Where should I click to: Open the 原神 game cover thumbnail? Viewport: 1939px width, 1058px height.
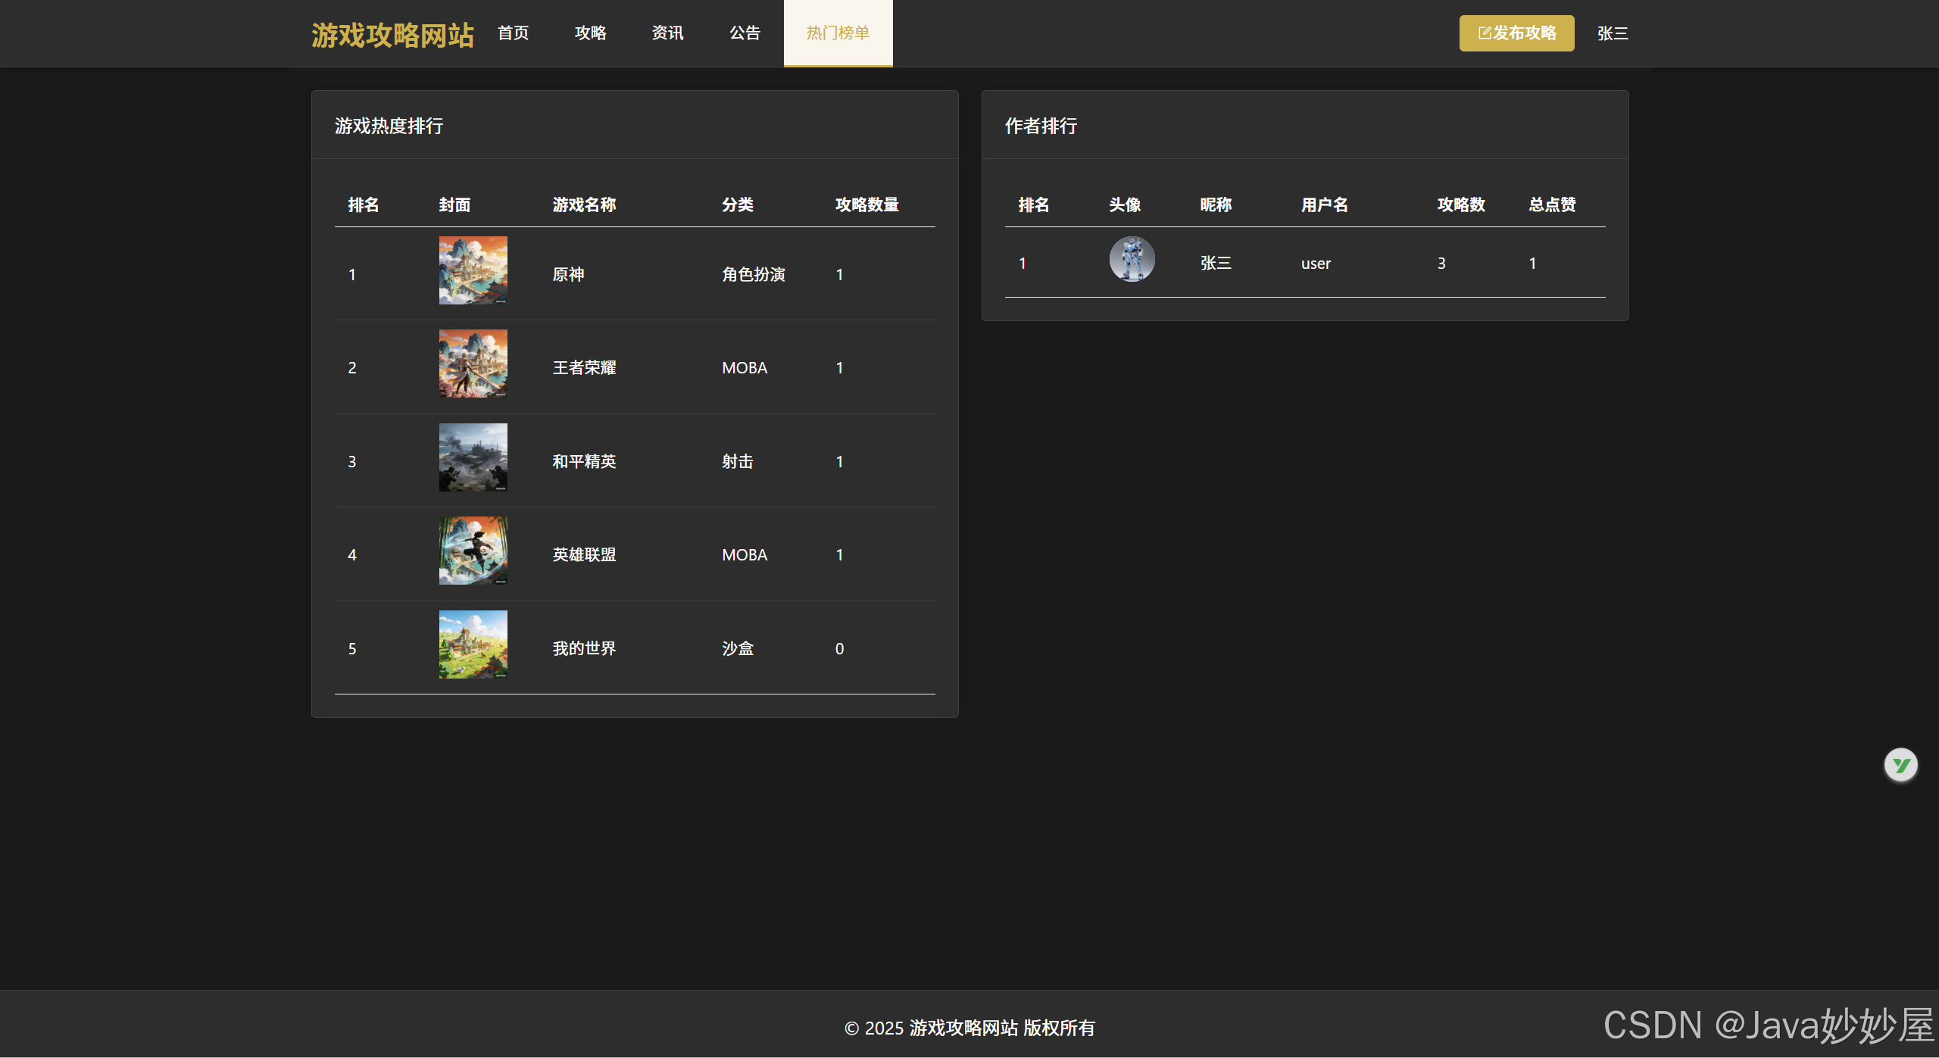point(473,270)
